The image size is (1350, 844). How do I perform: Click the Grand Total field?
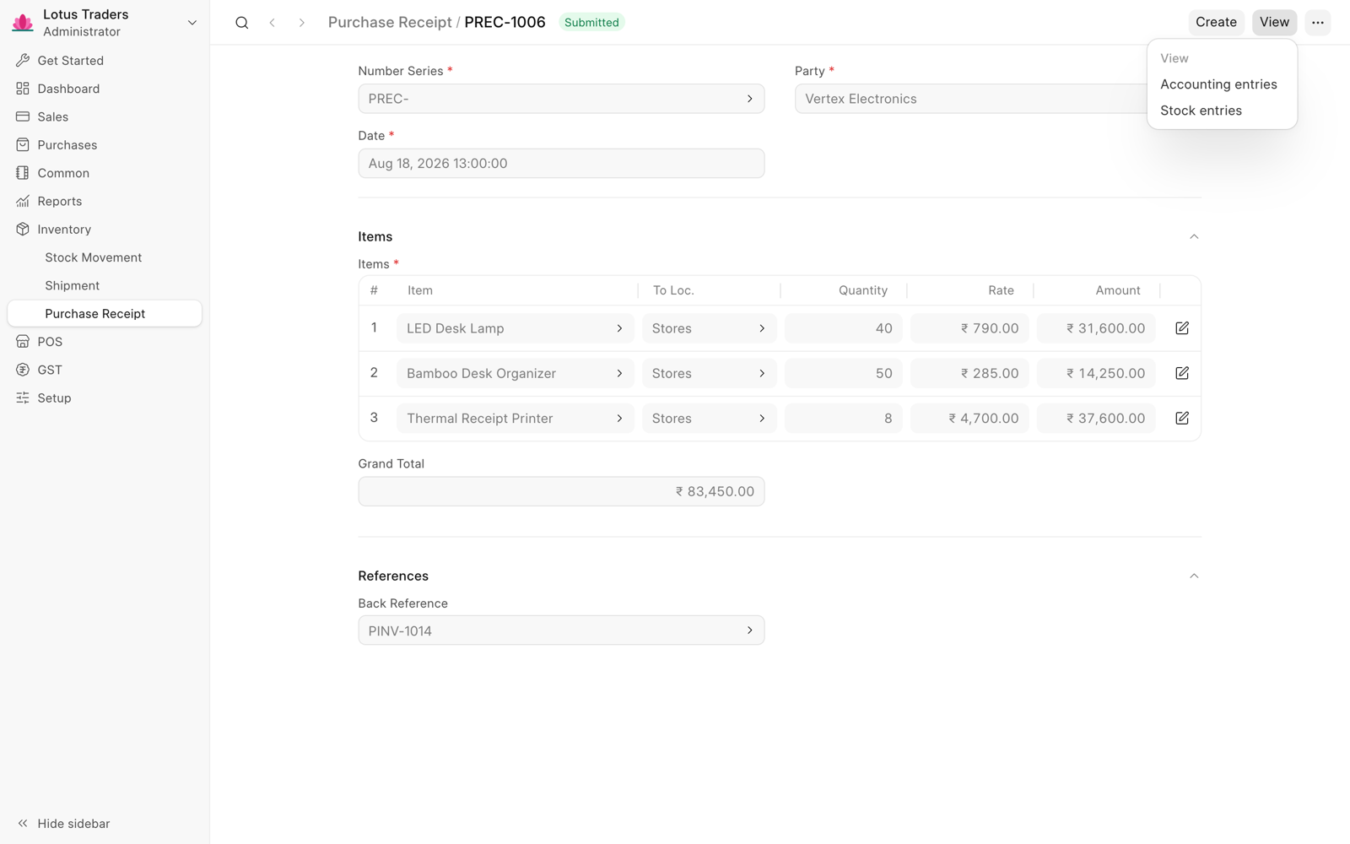[561, 491]
